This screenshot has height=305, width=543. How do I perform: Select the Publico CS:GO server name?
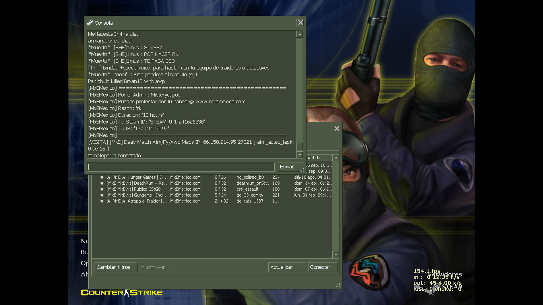pyautogui.click(x=134, y=189)
